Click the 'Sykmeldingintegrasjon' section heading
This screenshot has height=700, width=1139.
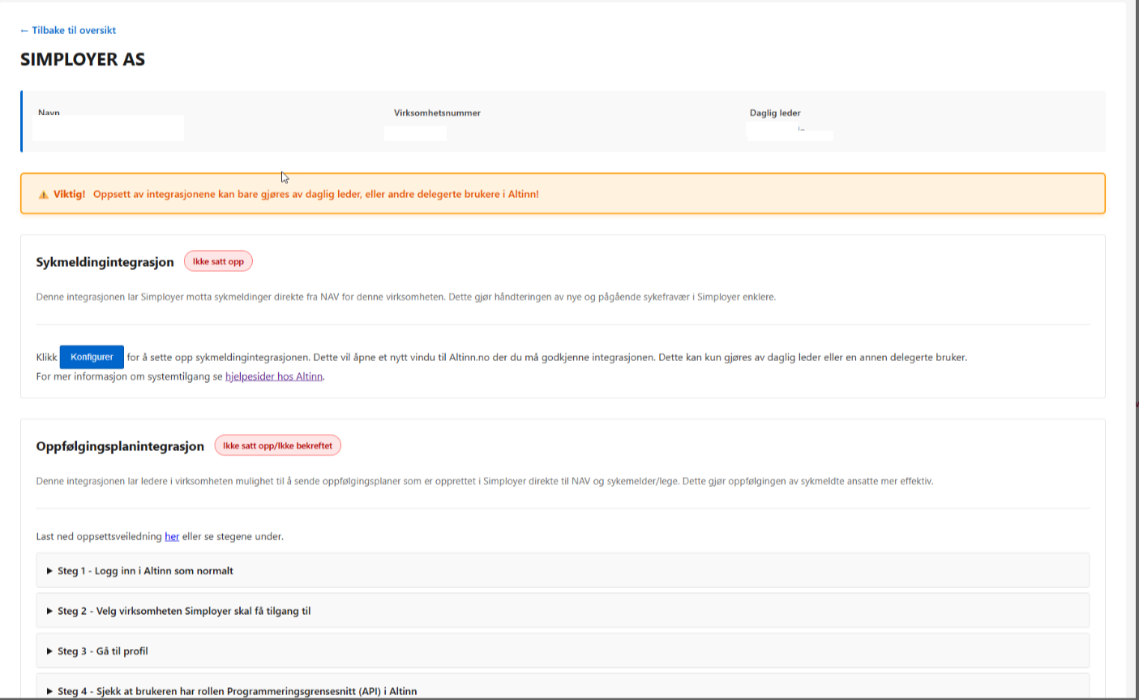click(105, 262)
